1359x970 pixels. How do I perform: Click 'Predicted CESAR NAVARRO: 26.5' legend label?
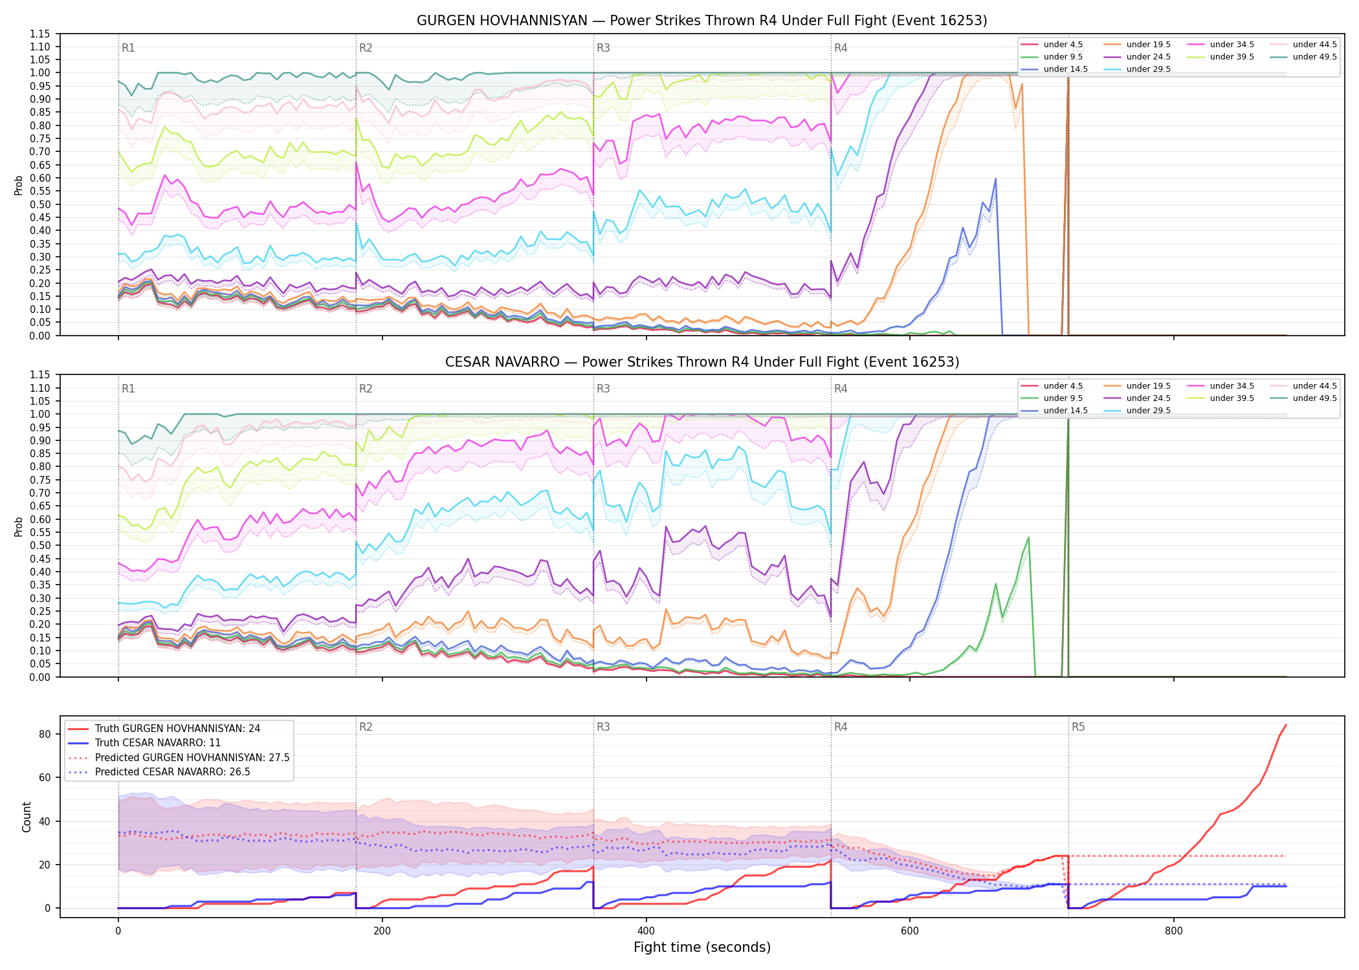pyautogui.click(x=172, y=772)
